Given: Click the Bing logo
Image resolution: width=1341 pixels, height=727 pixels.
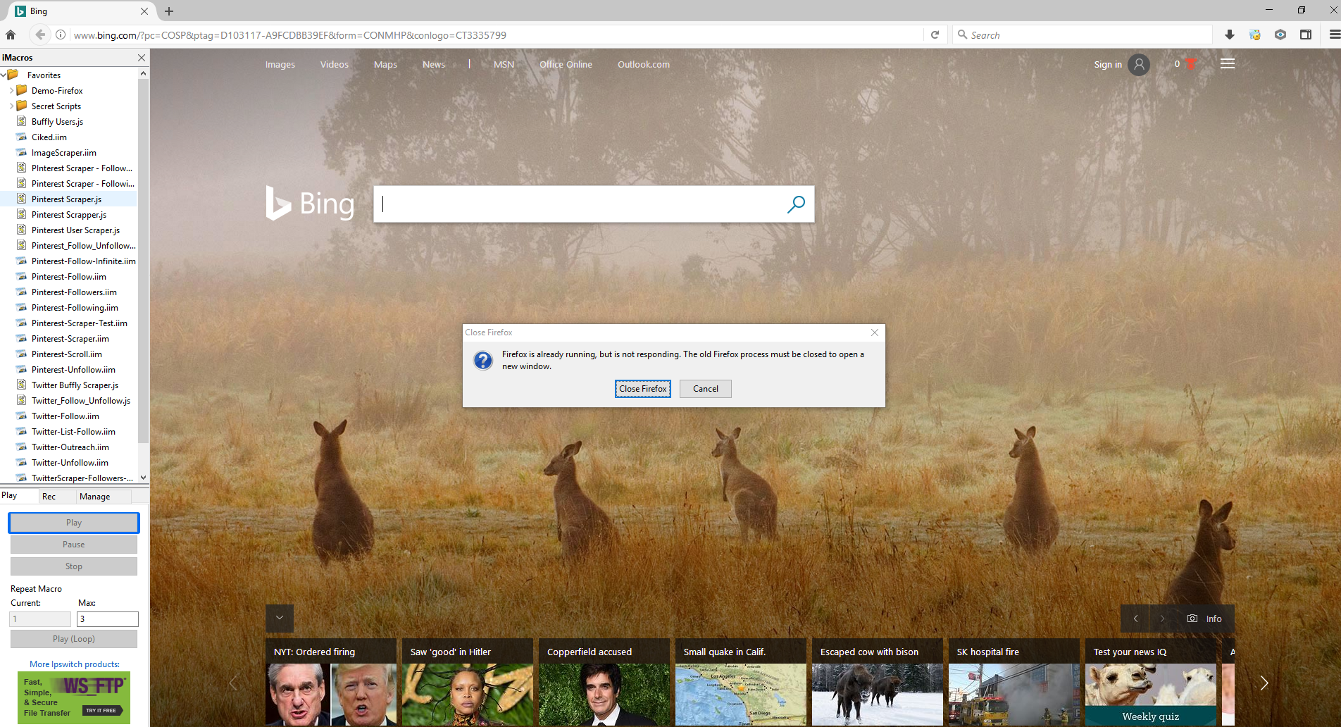Looking at the screenshot, I should pyautogui.click(x=310, y=204).
